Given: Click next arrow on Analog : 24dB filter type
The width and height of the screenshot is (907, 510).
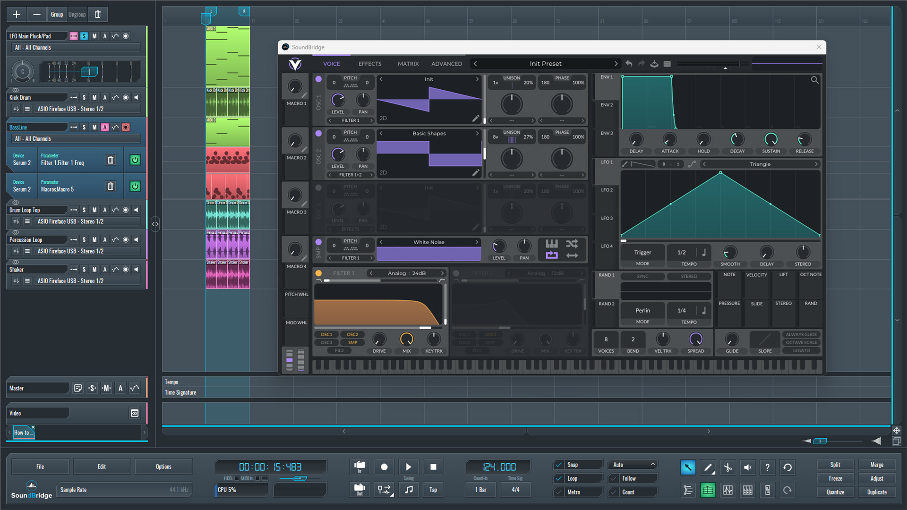Looking at the screenshot, I should pos(442,273).
